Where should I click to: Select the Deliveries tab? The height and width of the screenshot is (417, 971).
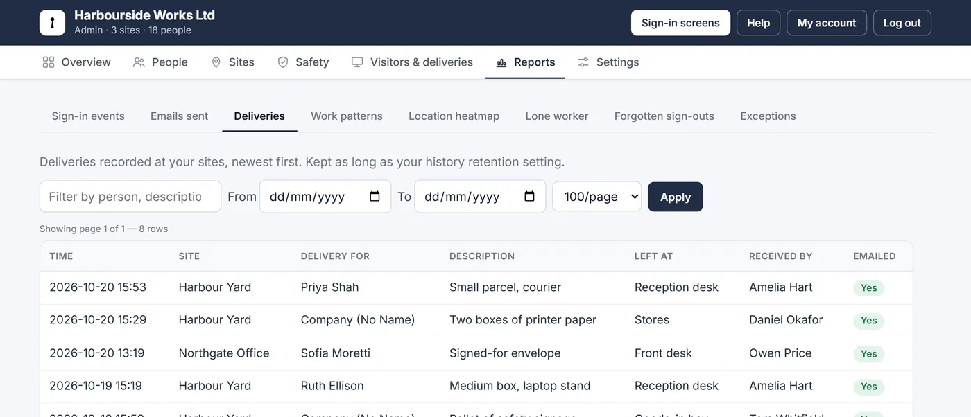click(x=259, y=116)
